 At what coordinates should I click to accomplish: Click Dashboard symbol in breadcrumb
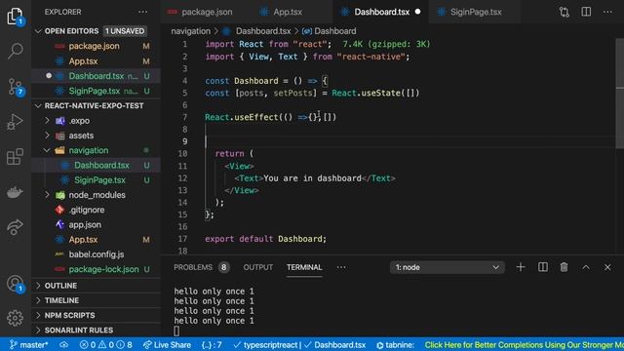tap(330, 31)
